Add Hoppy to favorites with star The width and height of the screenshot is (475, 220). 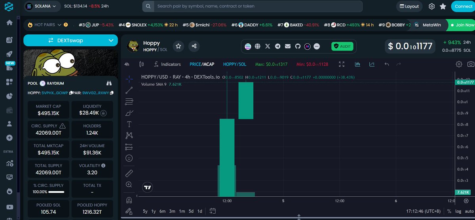(x=179, y=46)
